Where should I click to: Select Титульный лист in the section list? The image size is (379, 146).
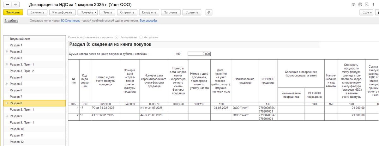pyautogui.click(x=20, y=39)
